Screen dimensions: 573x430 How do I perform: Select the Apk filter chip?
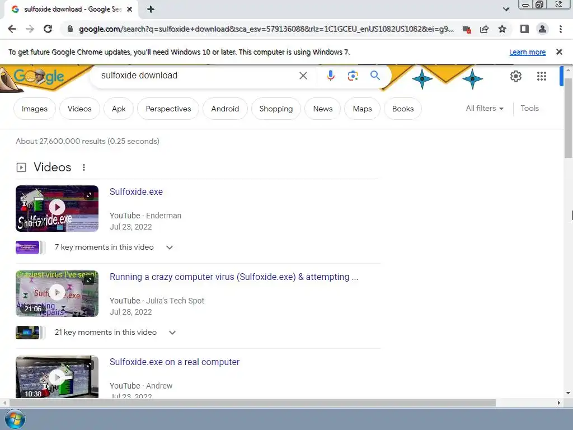pyautogui.click(x=119, y=109)
